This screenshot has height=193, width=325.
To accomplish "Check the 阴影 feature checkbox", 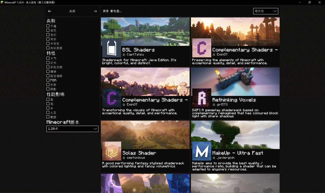I will tap(48, 89).
